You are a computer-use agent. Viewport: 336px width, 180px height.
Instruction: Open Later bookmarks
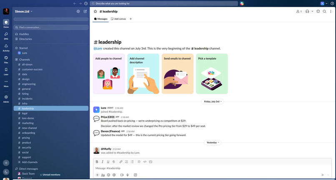point(6,72)
